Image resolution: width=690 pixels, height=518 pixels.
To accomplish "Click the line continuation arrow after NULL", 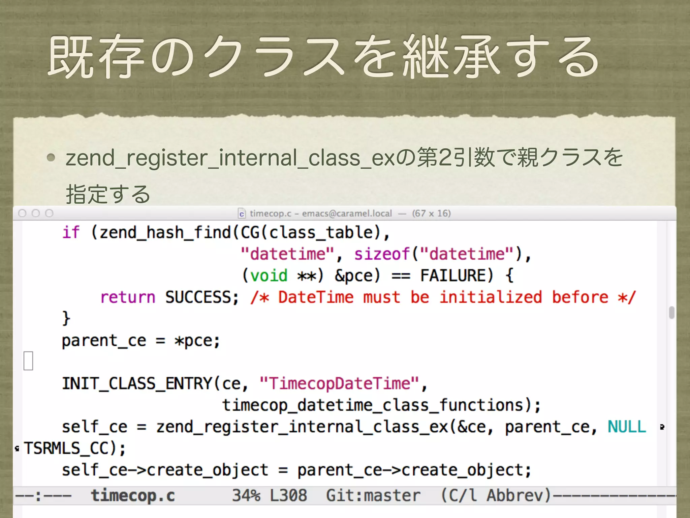I will pos(662,427).
